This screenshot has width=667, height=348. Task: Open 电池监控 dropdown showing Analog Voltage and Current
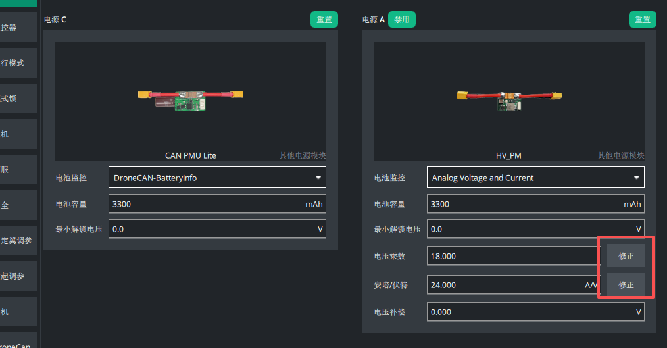click(535, 178)
